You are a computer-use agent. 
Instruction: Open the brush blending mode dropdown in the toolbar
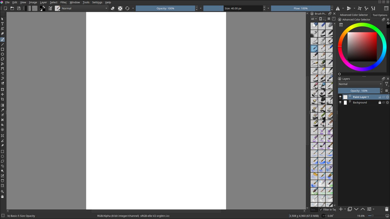[85, 9]
